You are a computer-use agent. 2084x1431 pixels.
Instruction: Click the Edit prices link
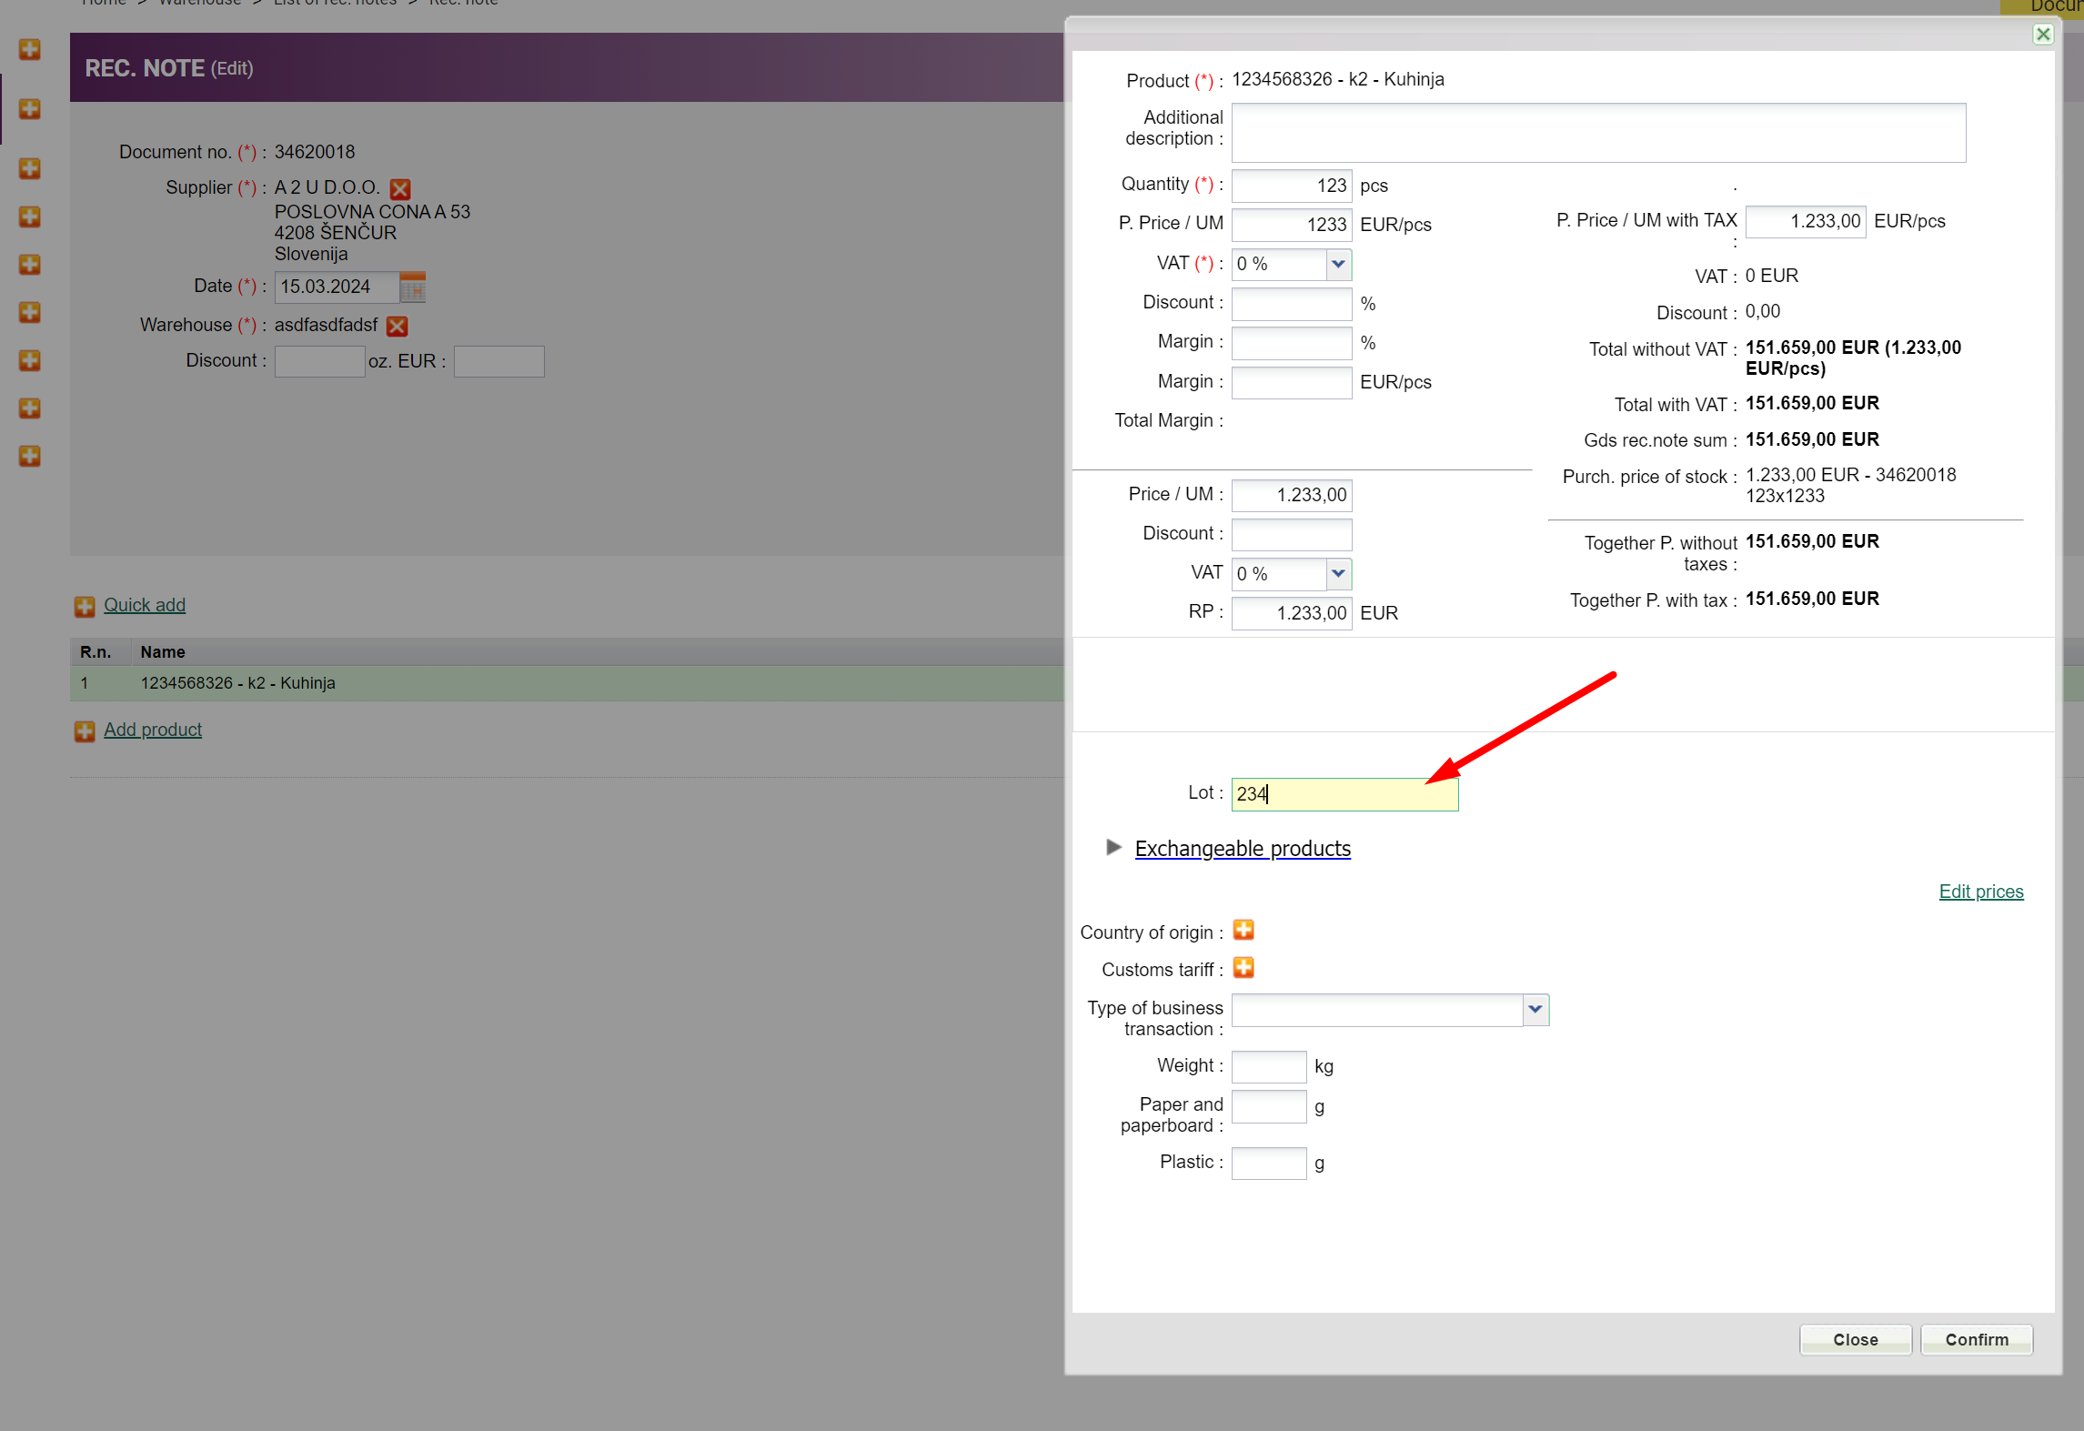click(x=1980, y=892)
